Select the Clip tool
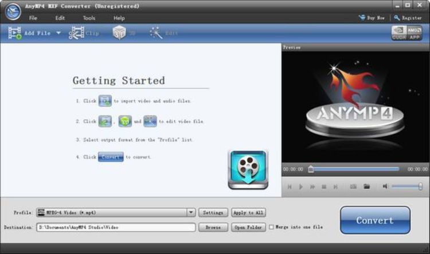 (84, 33)
